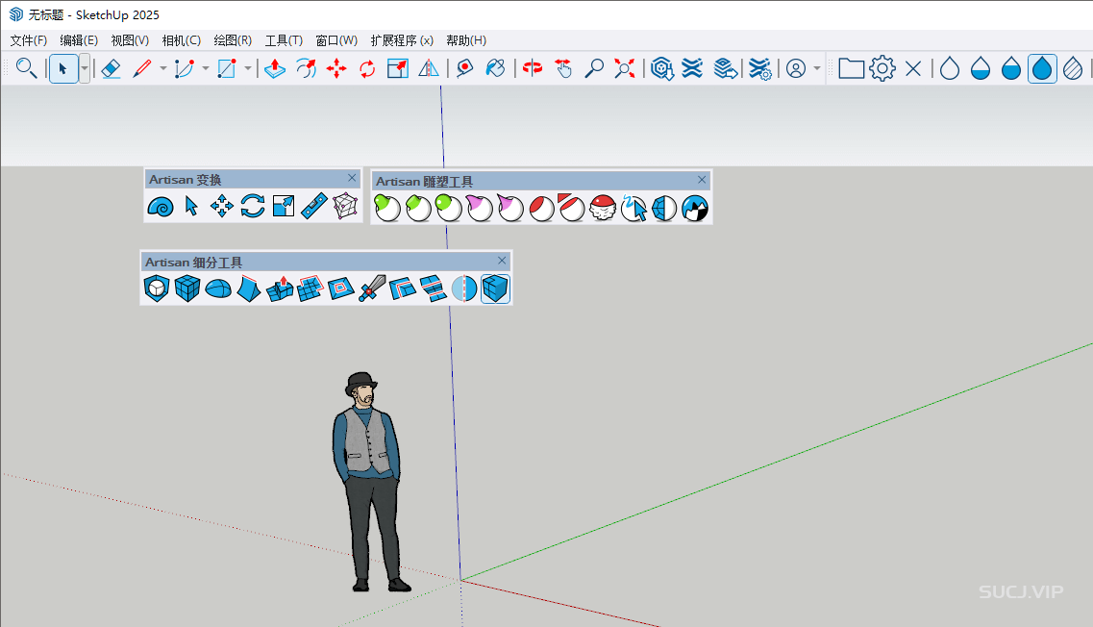Open the search magnifier tool
Viewport: 1093px width, 627px height.
tap(27, 68)
